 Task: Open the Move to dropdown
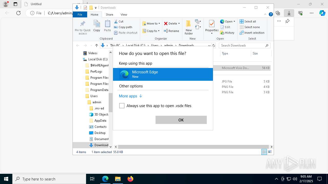coord(151,24)
